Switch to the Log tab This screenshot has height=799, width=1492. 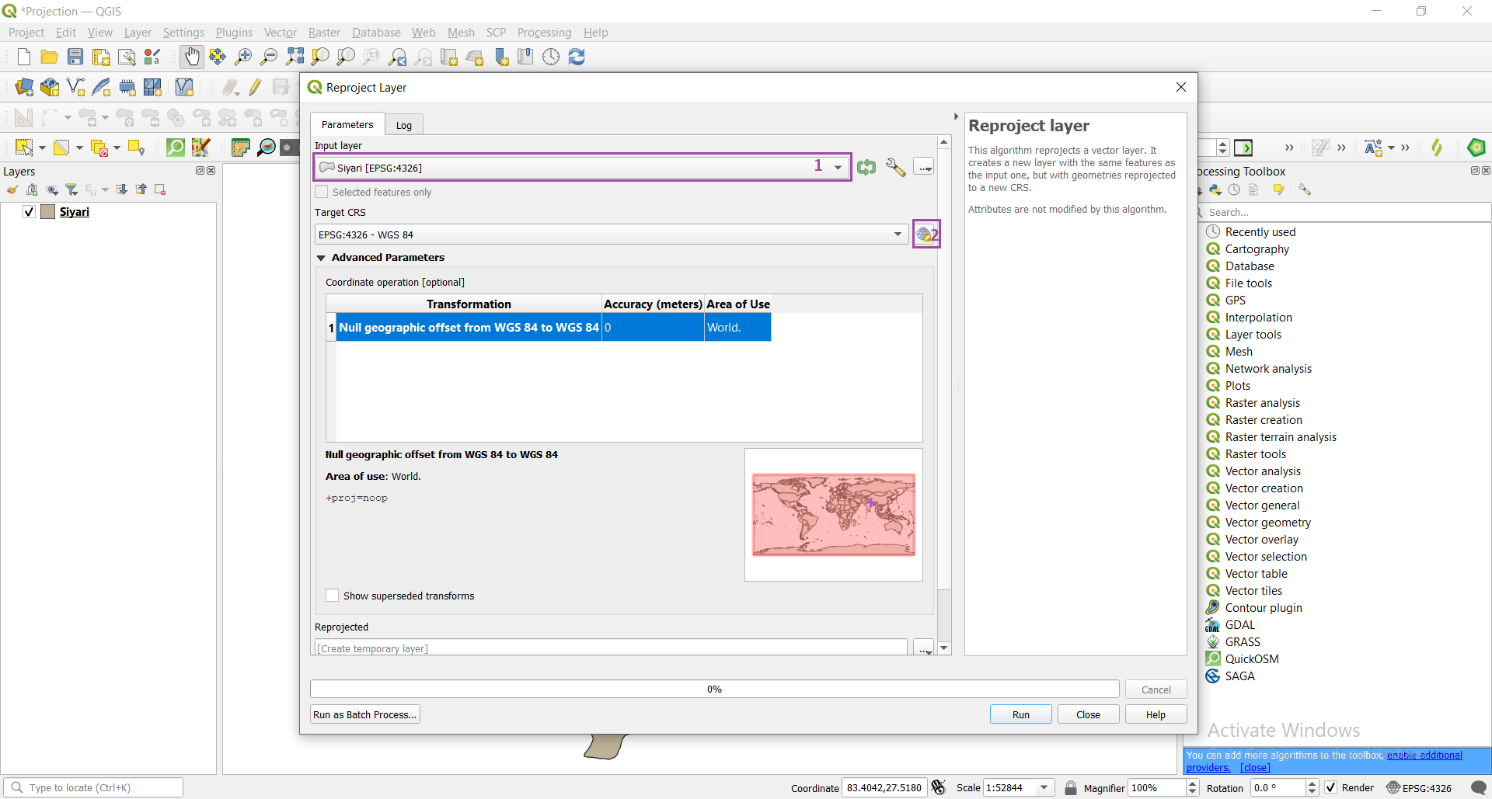(x=404, y=125)
